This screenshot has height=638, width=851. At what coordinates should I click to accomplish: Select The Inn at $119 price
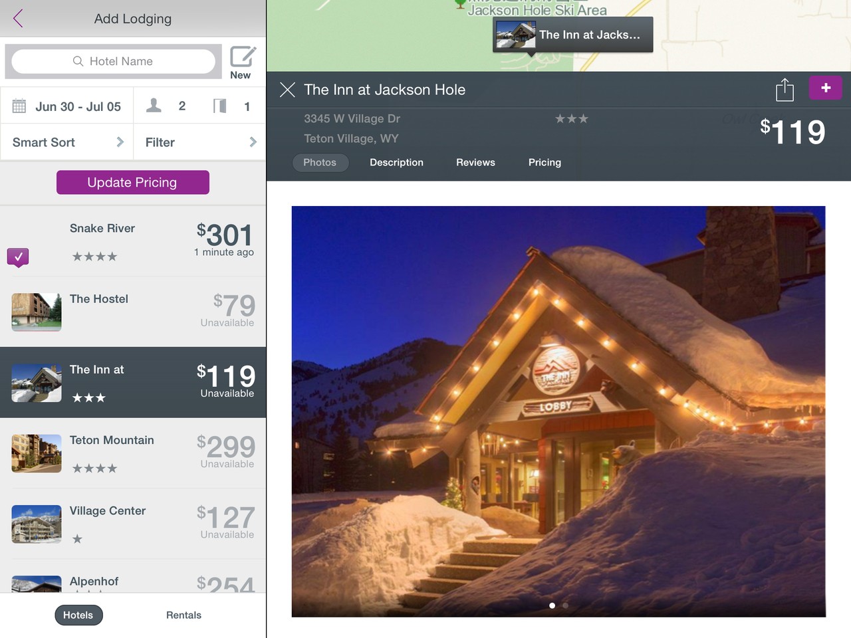(226, 376)
